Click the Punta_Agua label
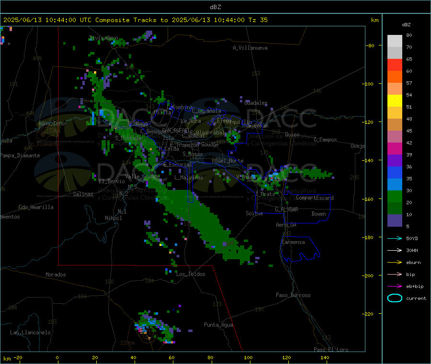This screenshot has width=431, height=364. 218,325
